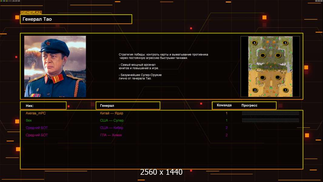Viewport: 323px width, 182px height.
Task: Click team number 1 in Sex row
Action: [x=227, y=120]
